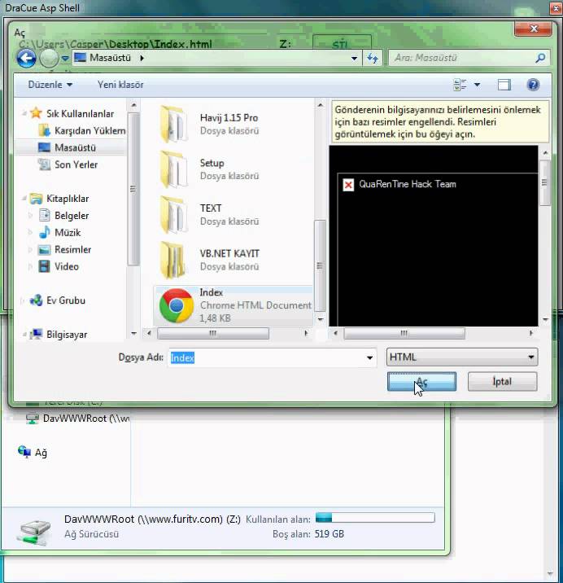This screenshot has width=563, height=583.
Task: Open the Belgeler library
Action: pos(72,216)
